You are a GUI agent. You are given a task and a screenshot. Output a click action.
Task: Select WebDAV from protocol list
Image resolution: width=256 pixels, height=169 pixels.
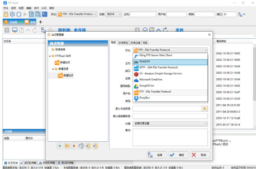point(170,62)
